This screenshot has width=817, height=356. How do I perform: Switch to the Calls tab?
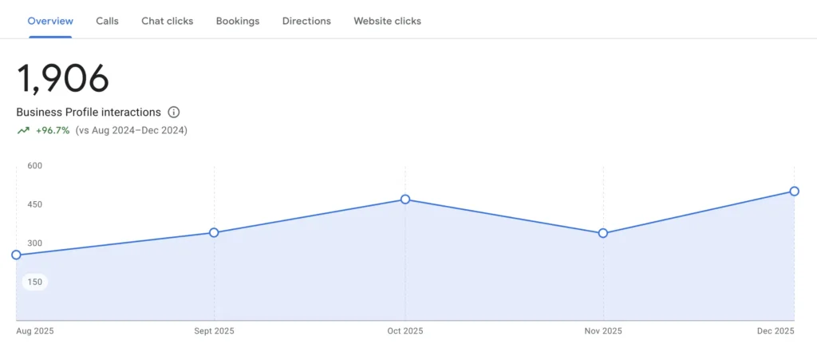pyautogui.click(x=107, y=21)
